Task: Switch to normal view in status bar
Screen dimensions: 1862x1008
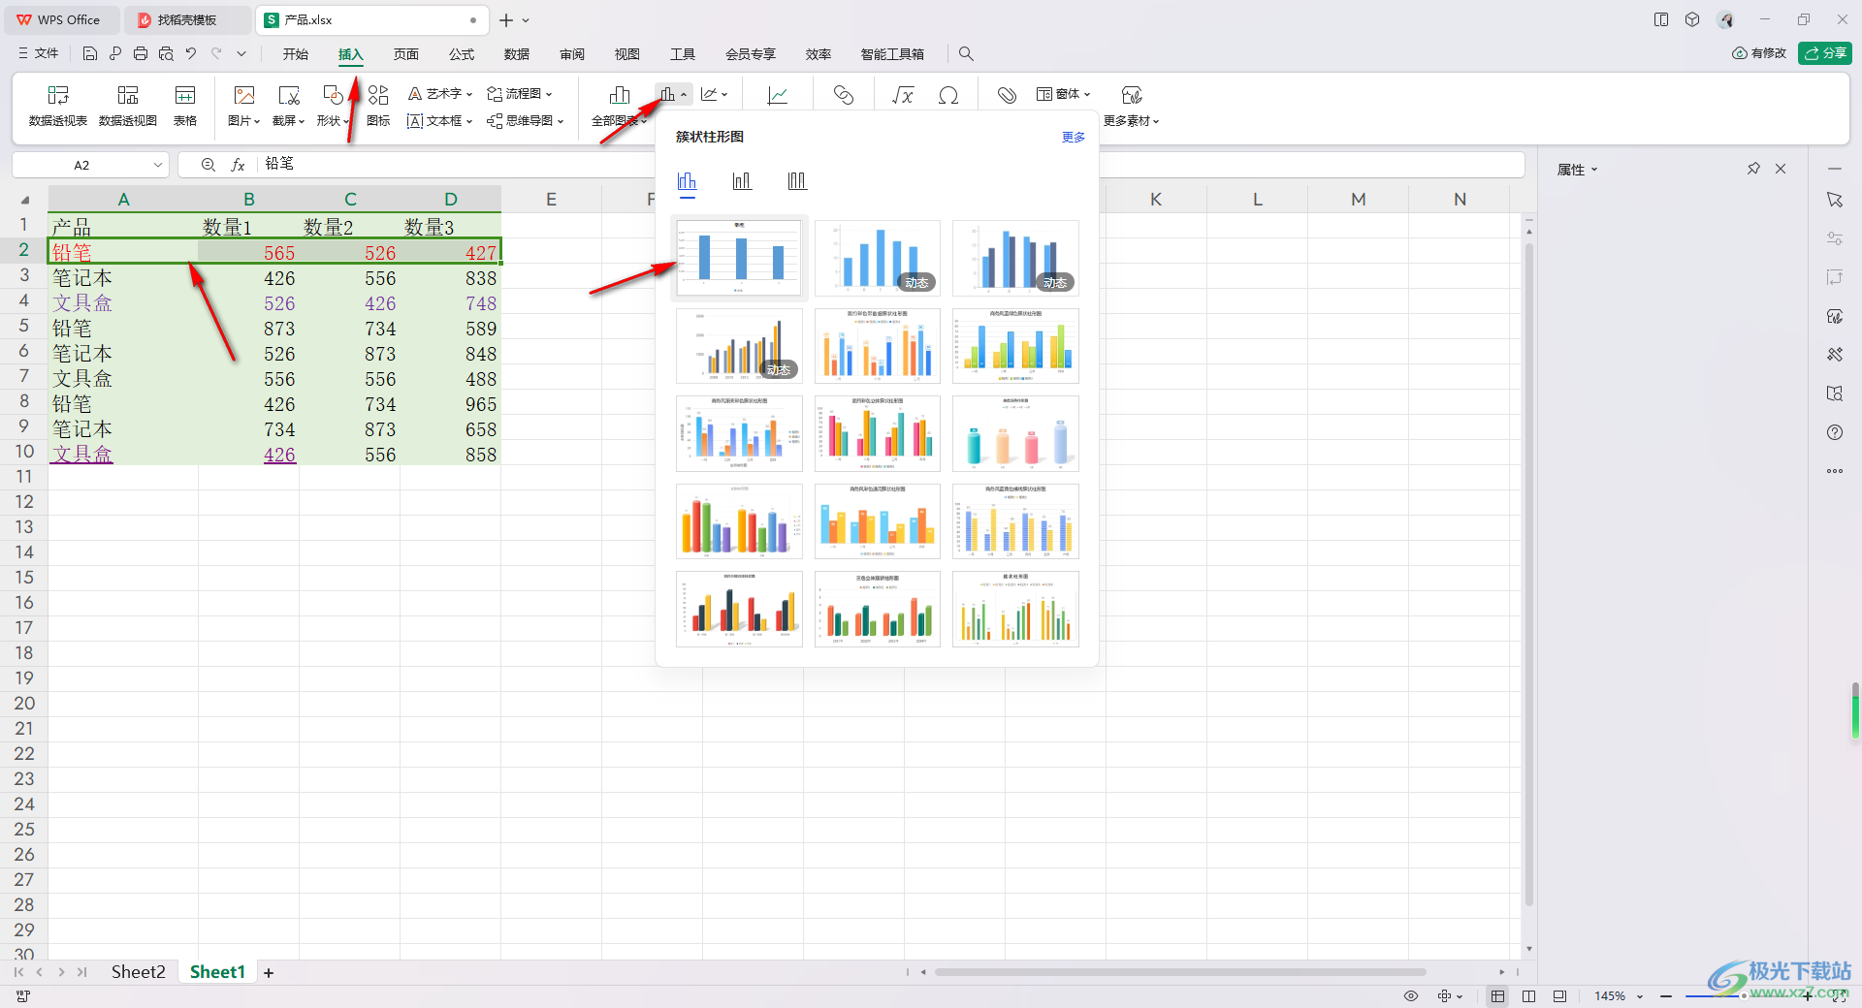Action: tap(1498, 996)
